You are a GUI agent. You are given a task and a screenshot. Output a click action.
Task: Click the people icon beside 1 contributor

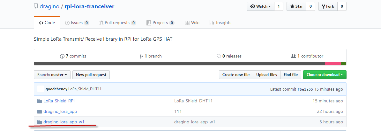[293, 56]
